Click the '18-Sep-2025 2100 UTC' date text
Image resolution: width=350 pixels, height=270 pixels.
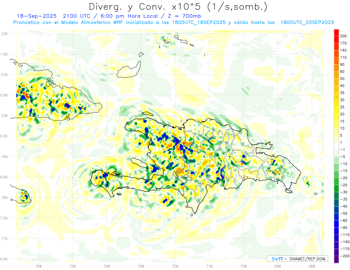pyautogui.click(x=54, y=16)
